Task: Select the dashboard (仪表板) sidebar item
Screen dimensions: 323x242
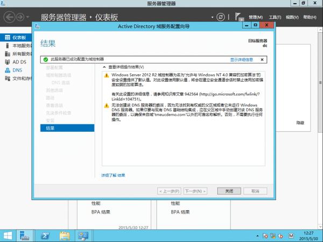Action: pos(16,37)
